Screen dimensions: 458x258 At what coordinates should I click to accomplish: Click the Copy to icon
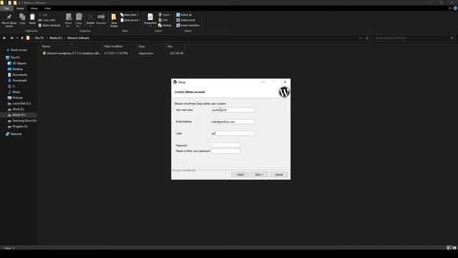(79, 20)
